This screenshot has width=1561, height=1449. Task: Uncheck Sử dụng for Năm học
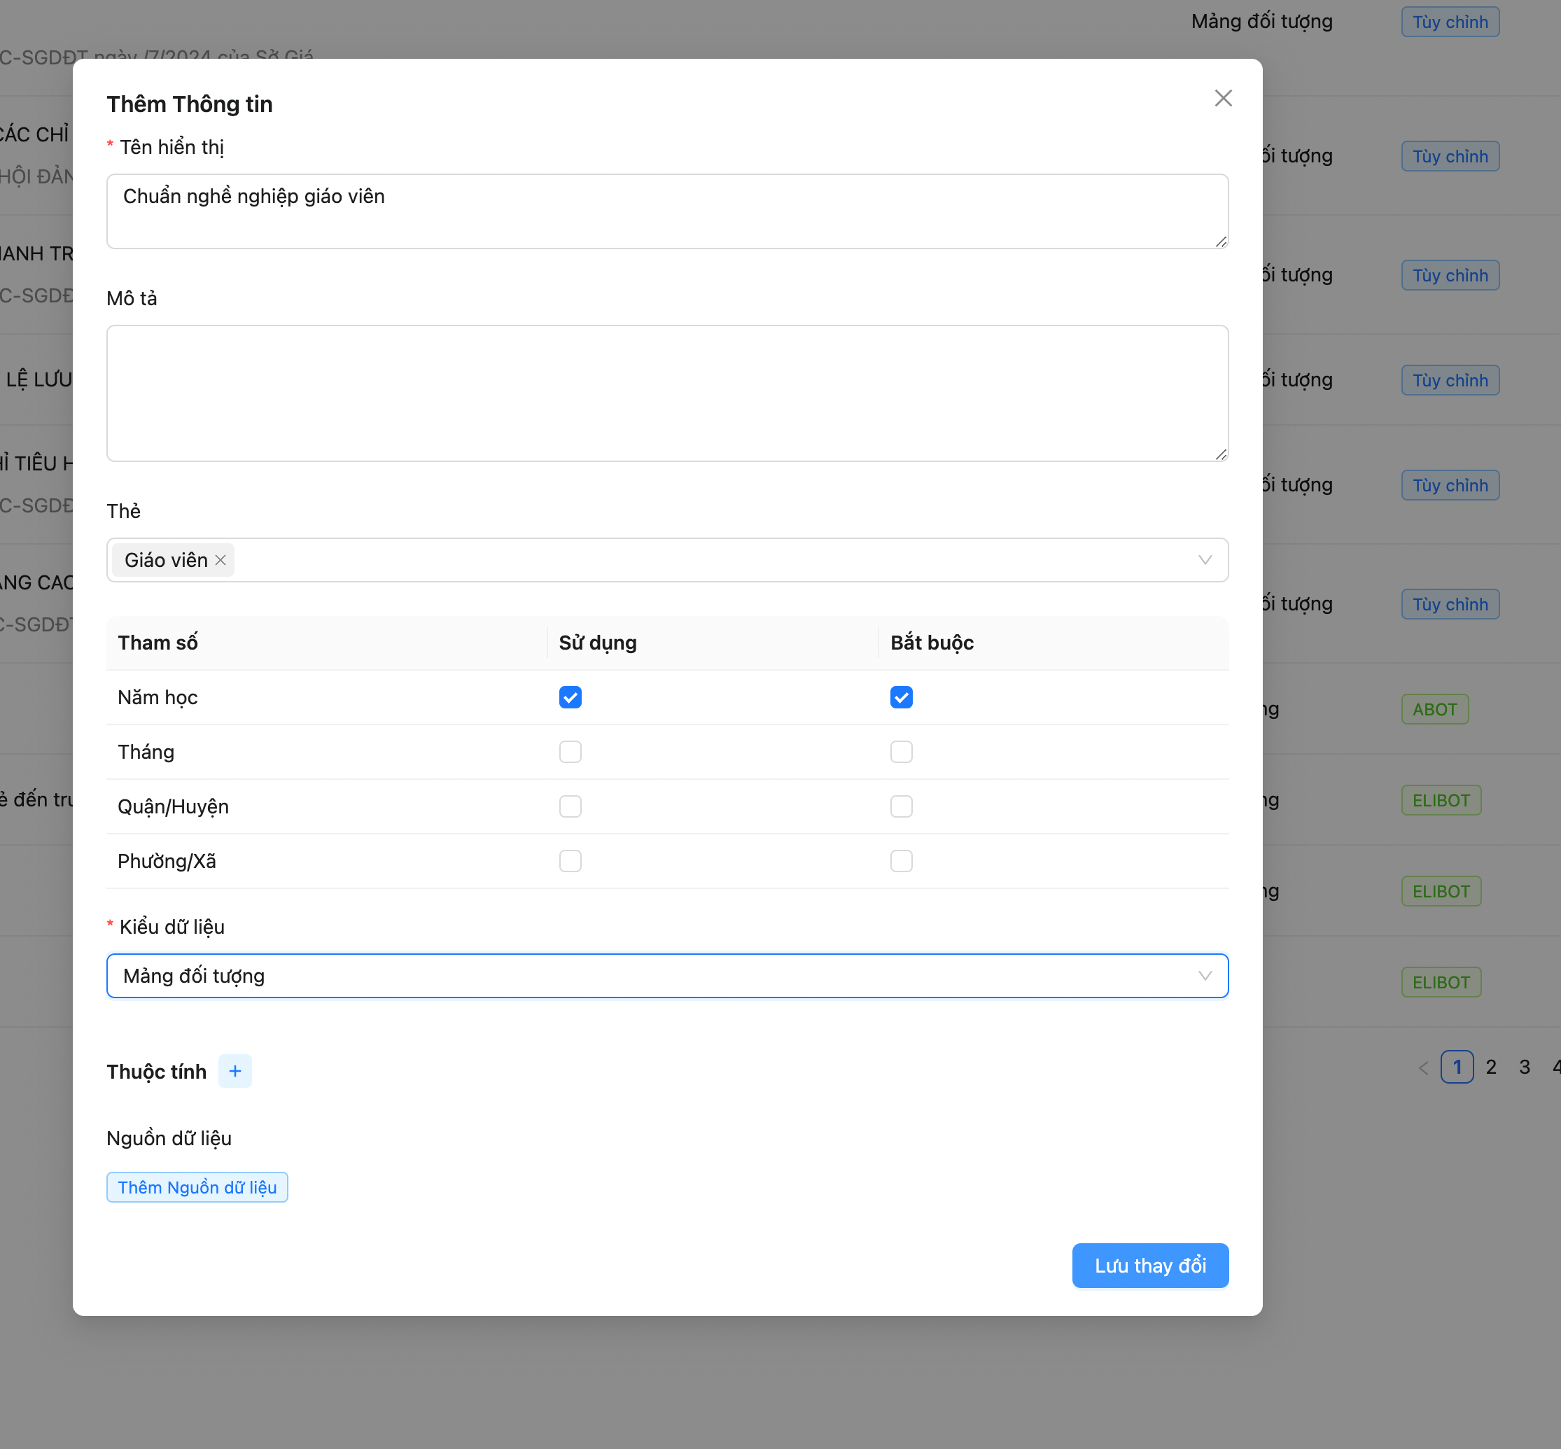[570, 697]
